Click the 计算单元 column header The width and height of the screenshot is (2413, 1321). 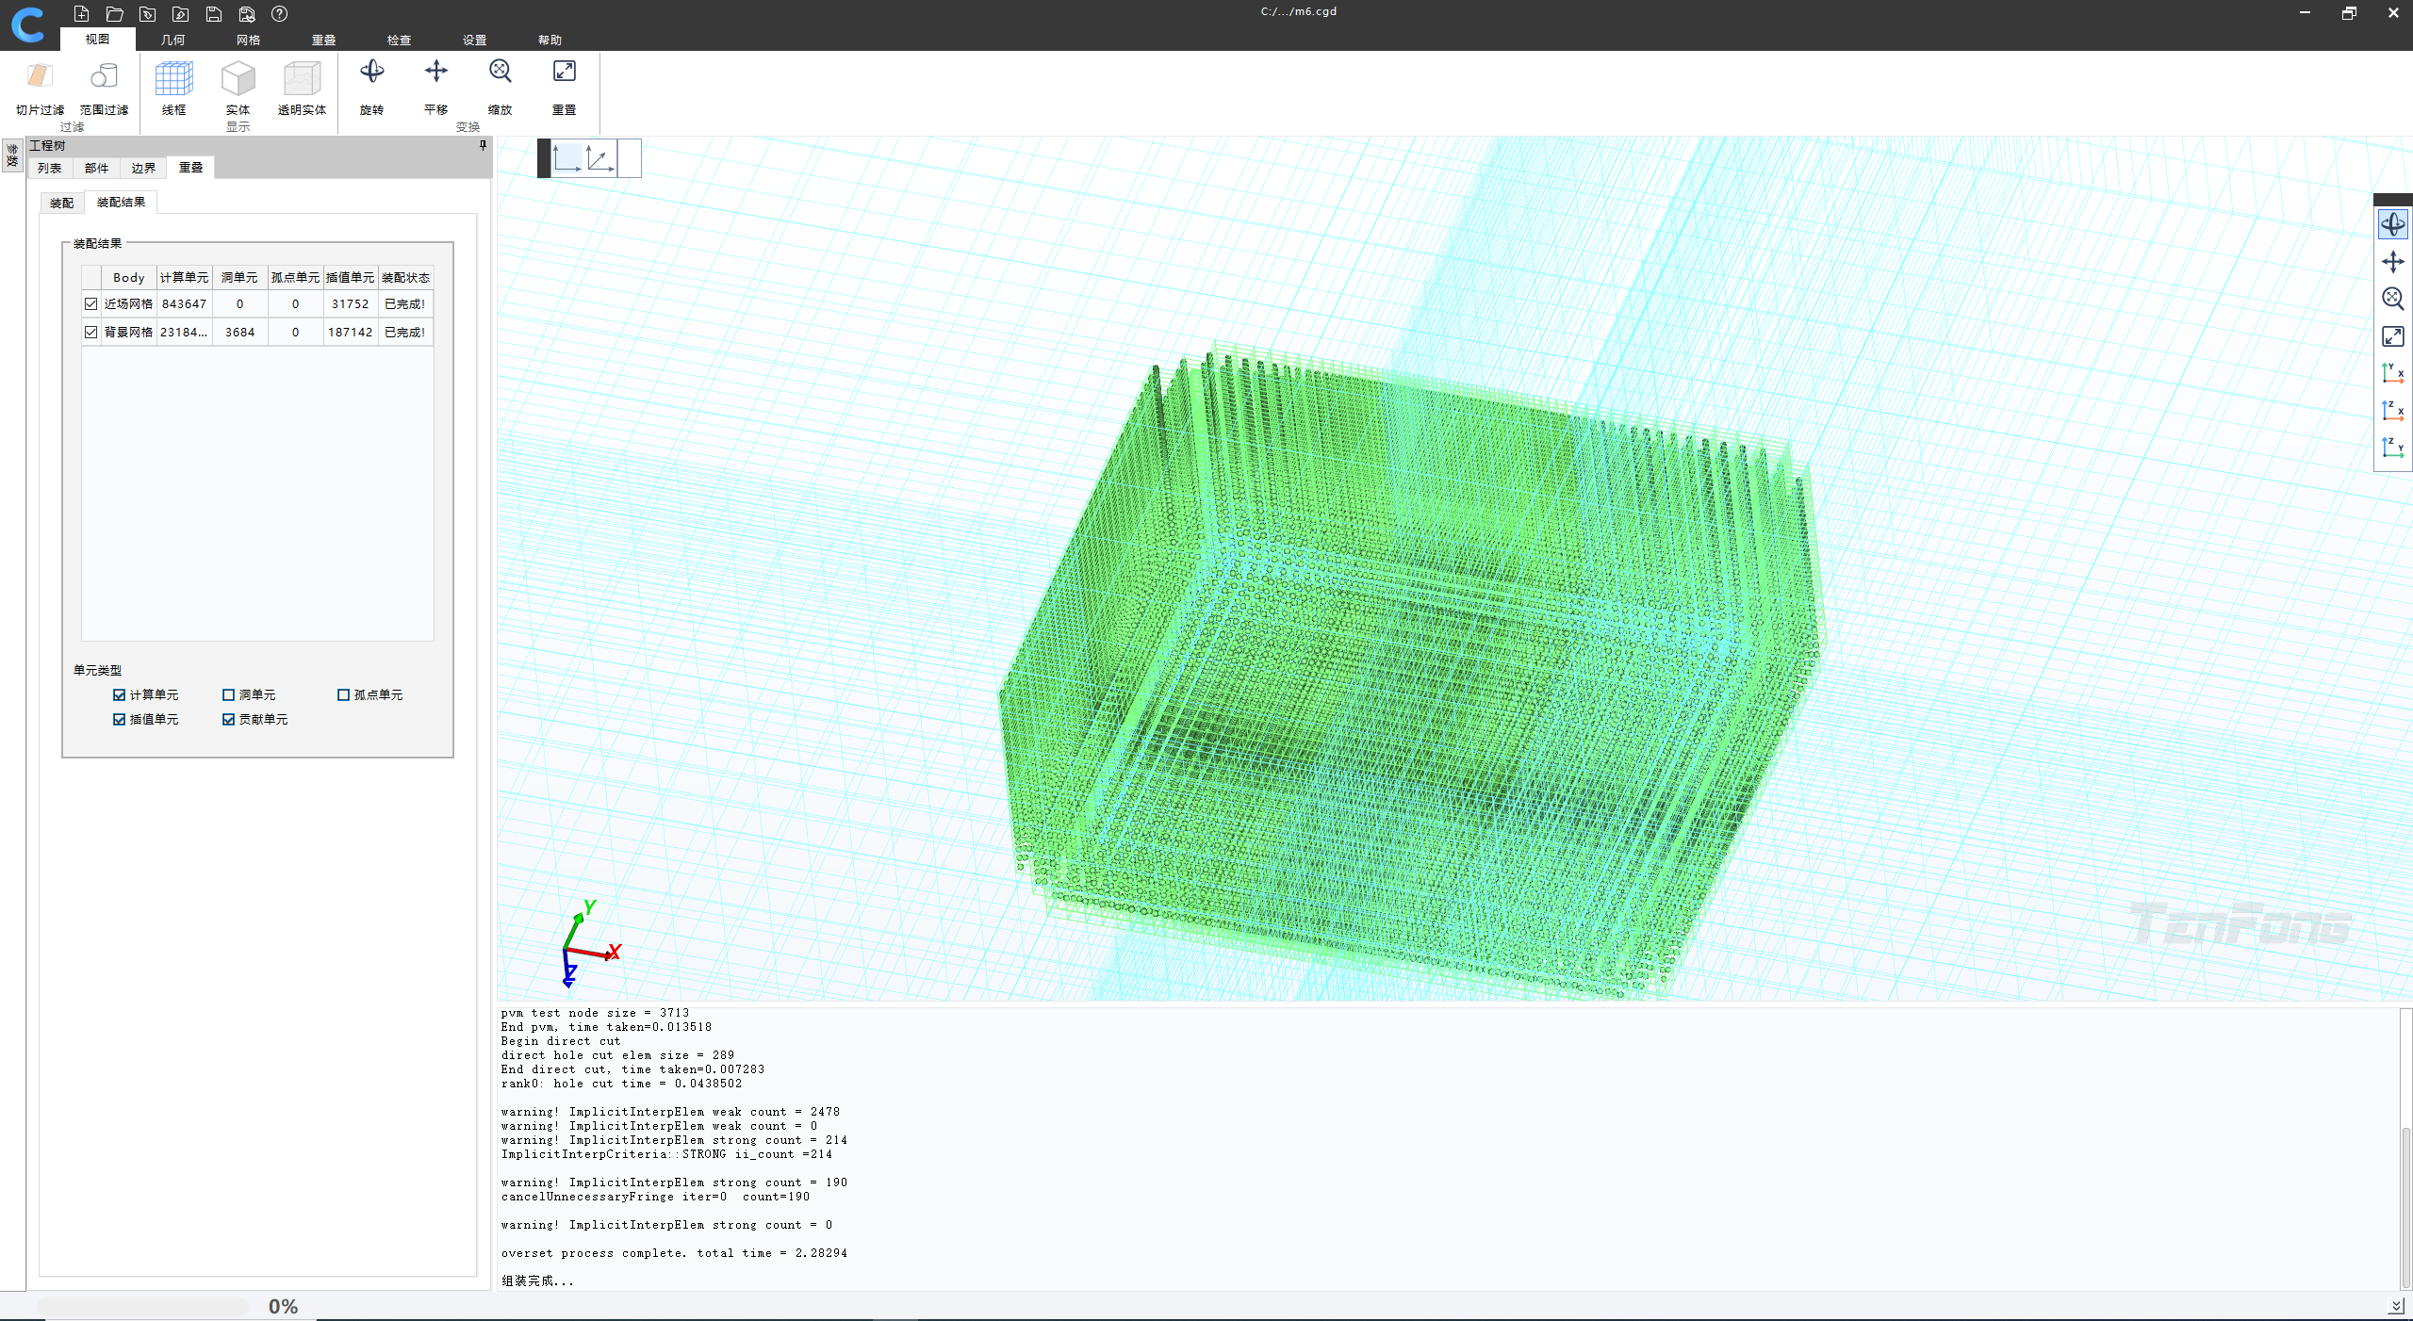pos(184,277)
